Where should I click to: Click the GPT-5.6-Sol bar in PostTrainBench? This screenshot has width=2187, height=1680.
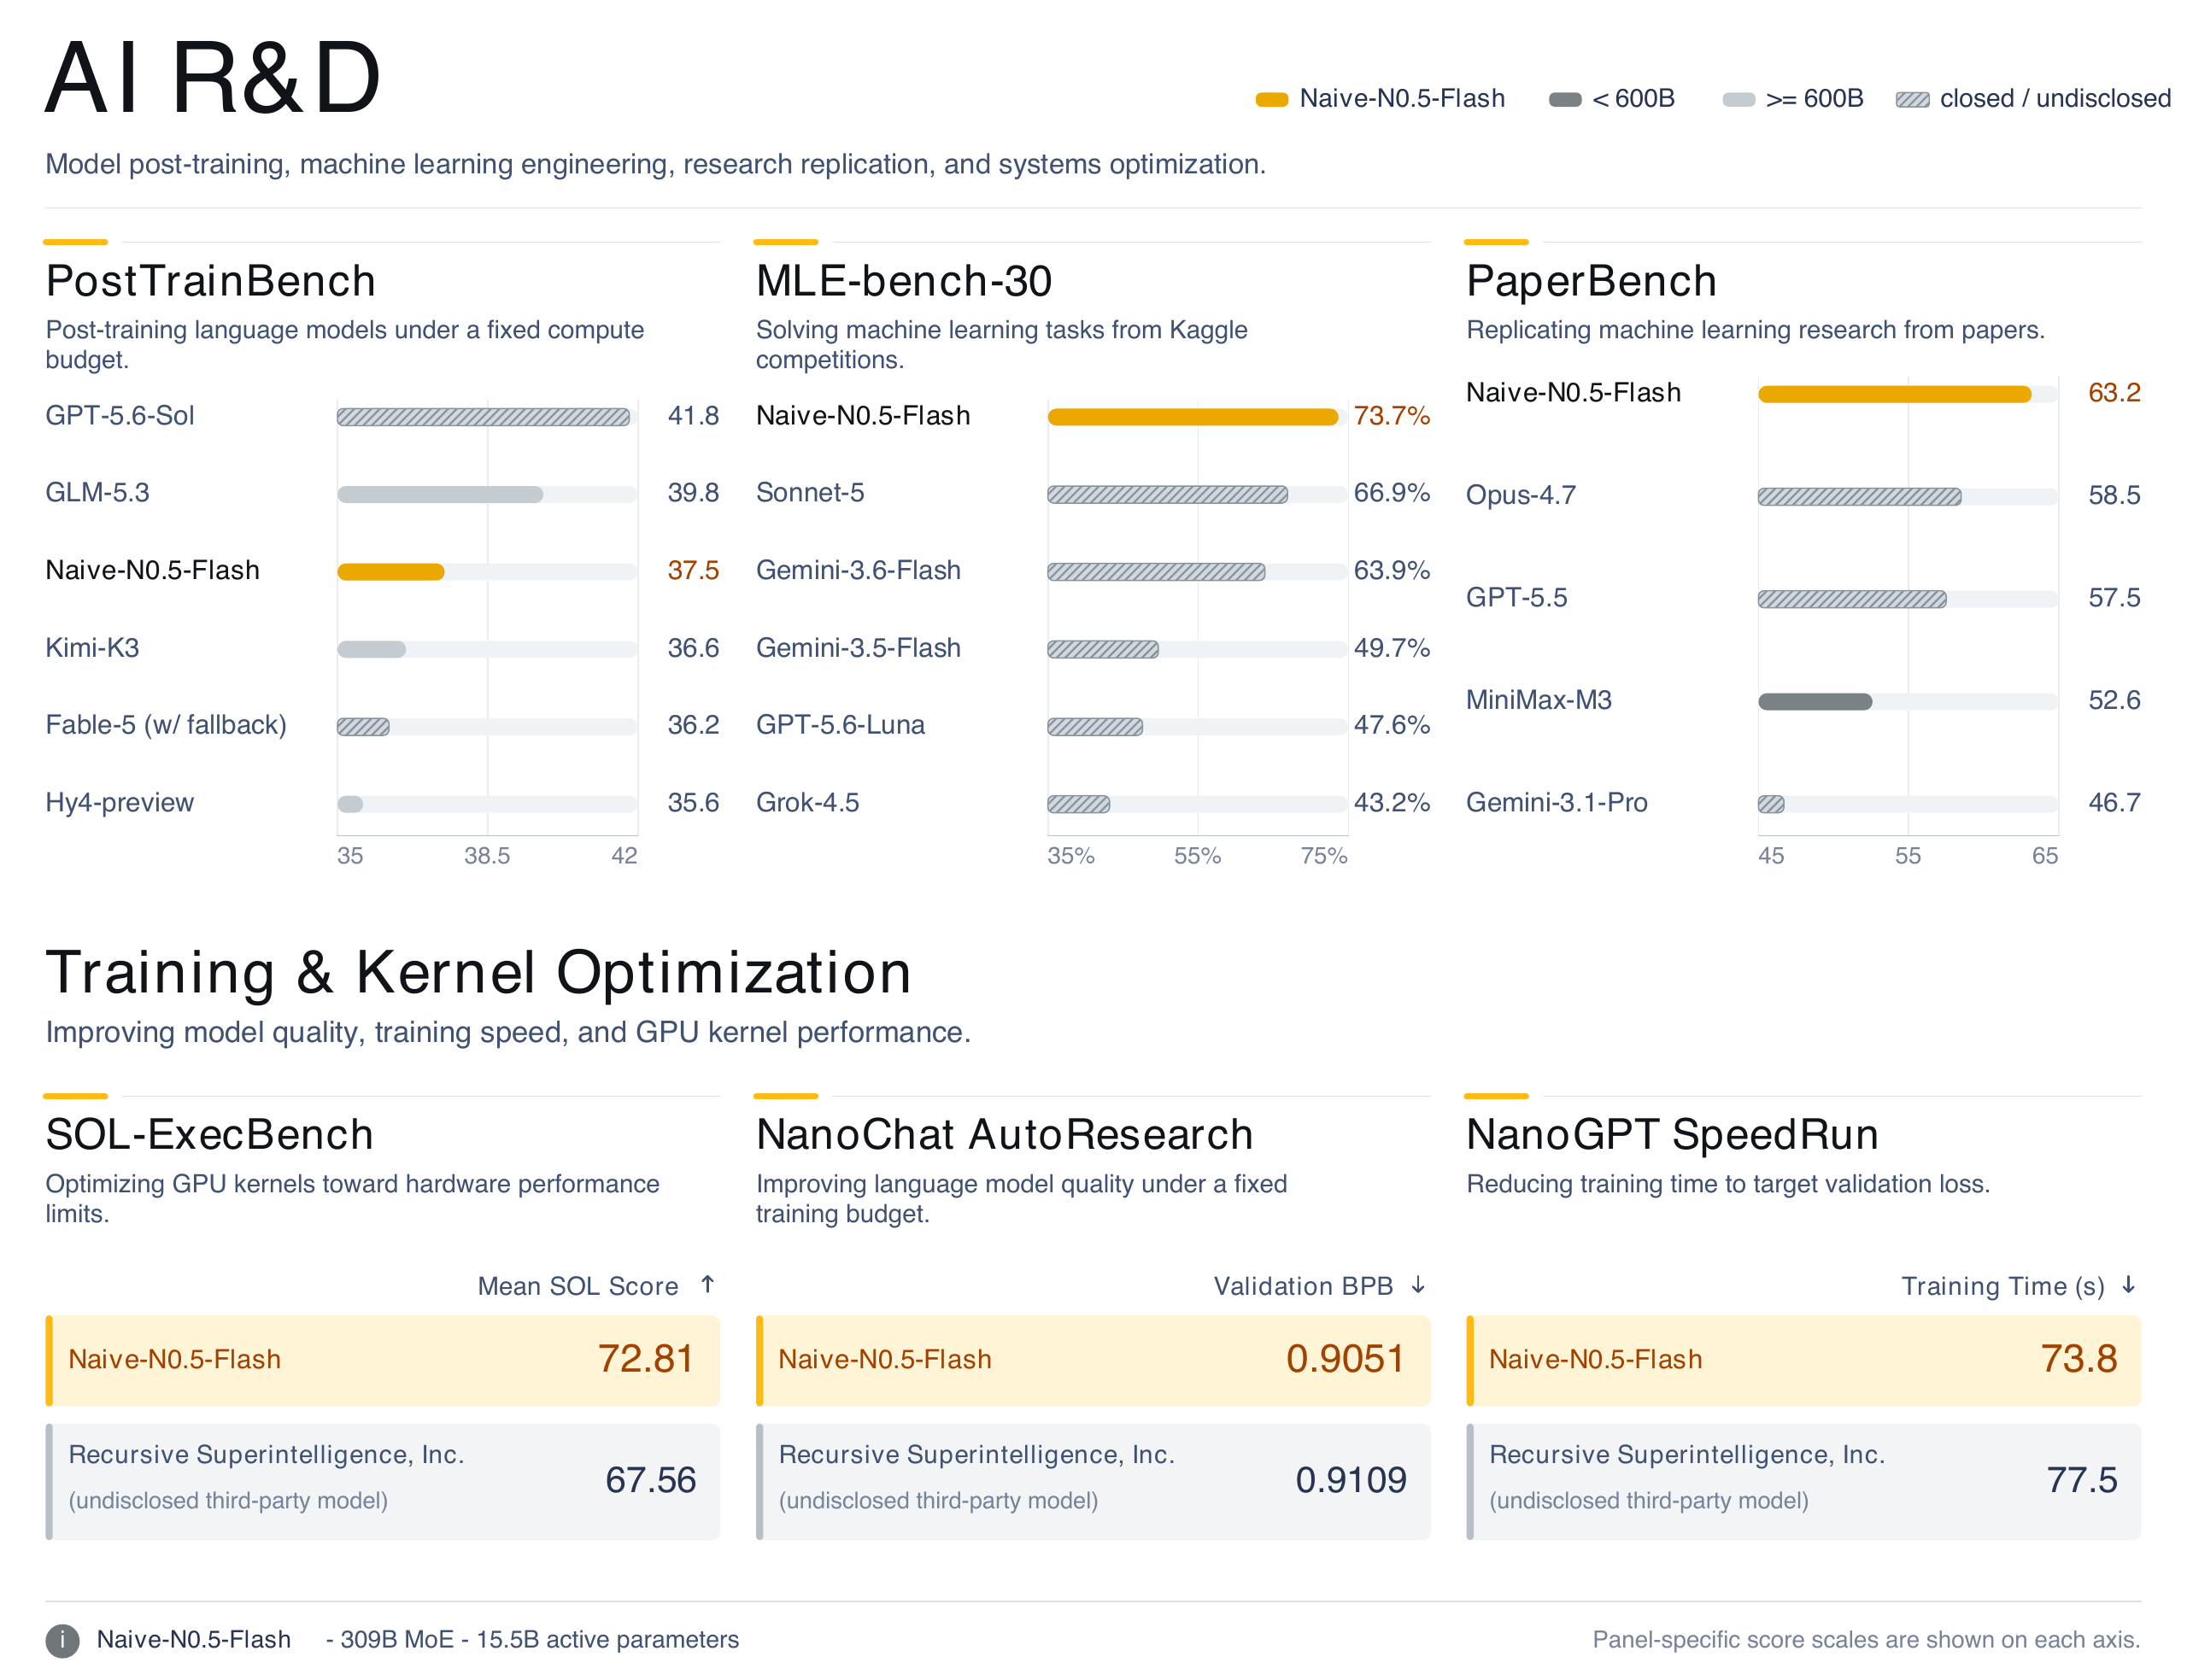(483, 416)
